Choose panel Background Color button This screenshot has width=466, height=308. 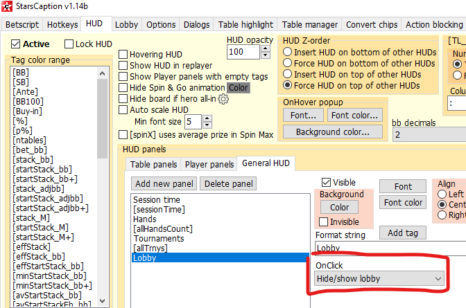(339, 207)
